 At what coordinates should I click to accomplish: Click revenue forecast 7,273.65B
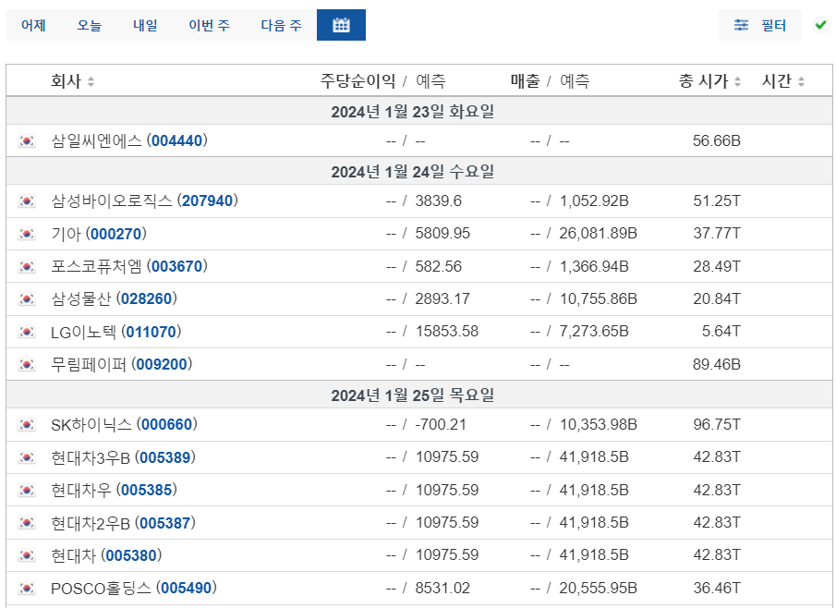pos(594,333)
